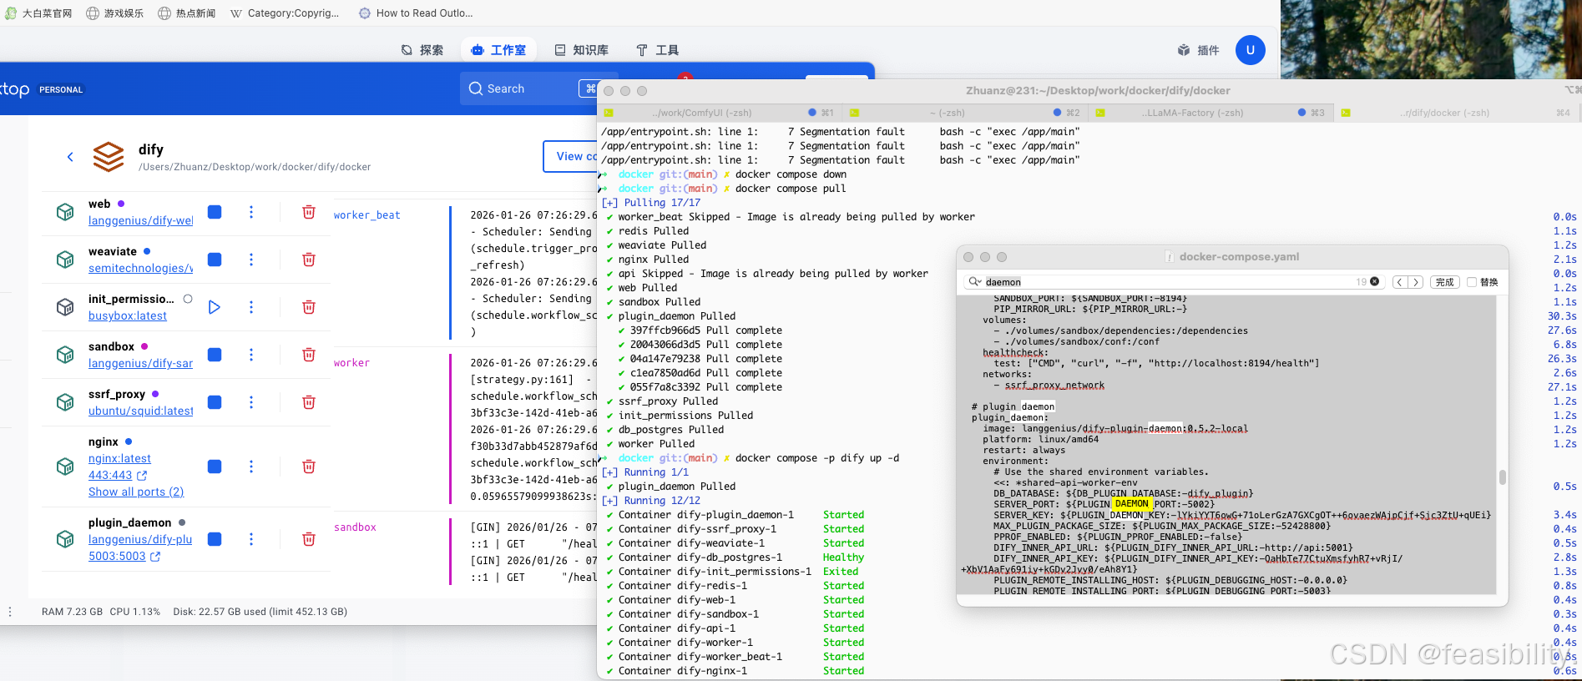Open the busybox:latest image link
Image resolution: width=1582 pixels, height=681 pixels.
tap(128, 315)
